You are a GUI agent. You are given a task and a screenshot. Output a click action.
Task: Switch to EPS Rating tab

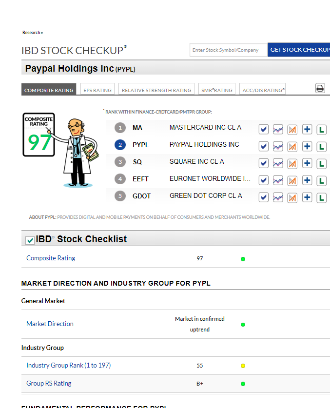tap(97, 90)
